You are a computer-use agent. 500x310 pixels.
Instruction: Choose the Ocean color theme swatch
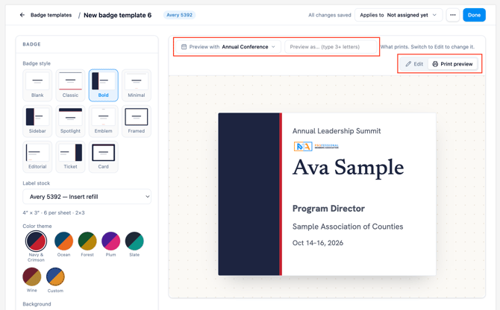pyautogui.click(x=63, y=241)
